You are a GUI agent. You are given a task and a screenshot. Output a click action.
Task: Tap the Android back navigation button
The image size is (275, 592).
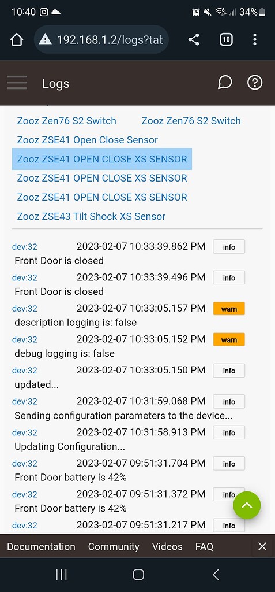(216, 575)
